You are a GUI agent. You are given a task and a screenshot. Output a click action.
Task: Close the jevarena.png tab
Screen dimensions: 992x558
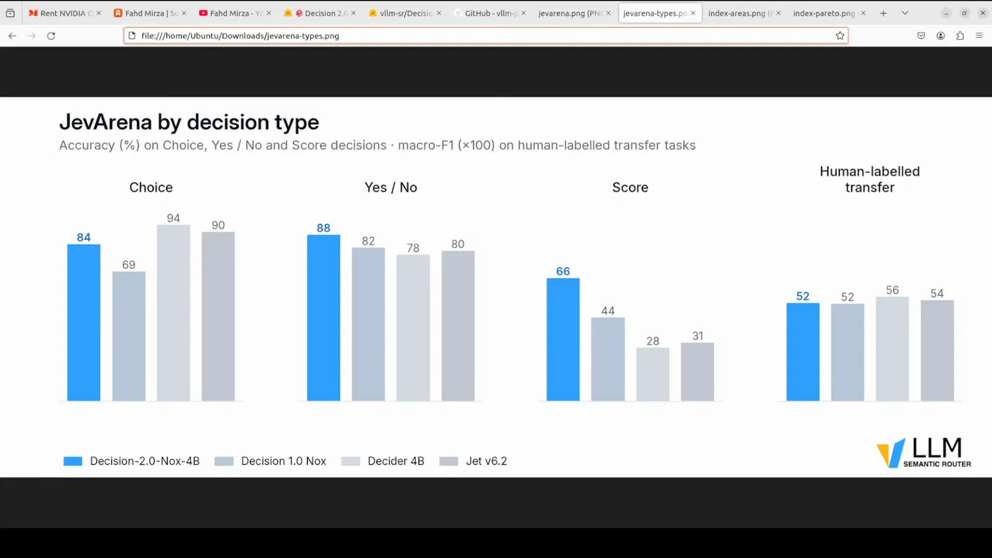point(608,13)
